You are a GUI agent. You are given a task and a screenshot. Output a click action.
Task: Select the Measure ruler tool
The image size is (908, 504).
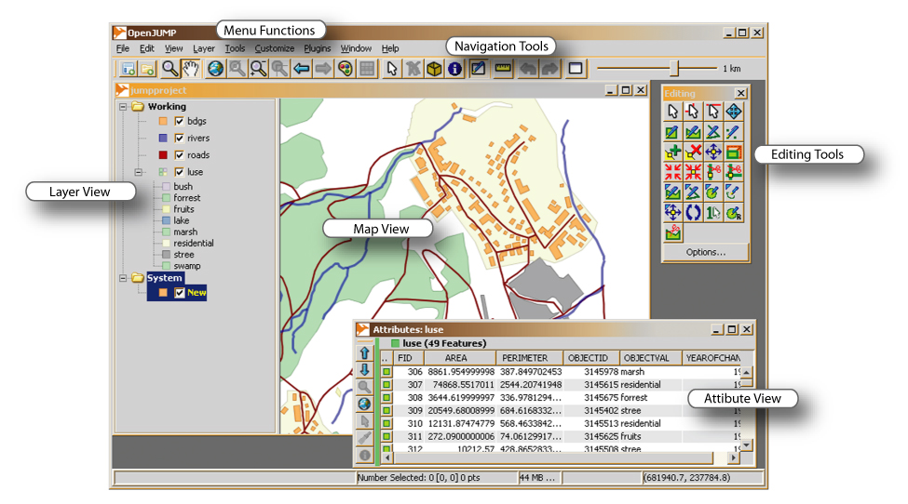tap(503, 68)
